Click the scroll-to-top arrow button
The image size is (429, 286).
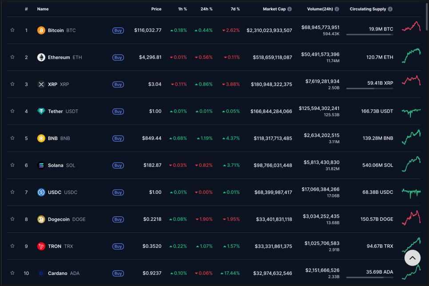[x=412, y=258]
